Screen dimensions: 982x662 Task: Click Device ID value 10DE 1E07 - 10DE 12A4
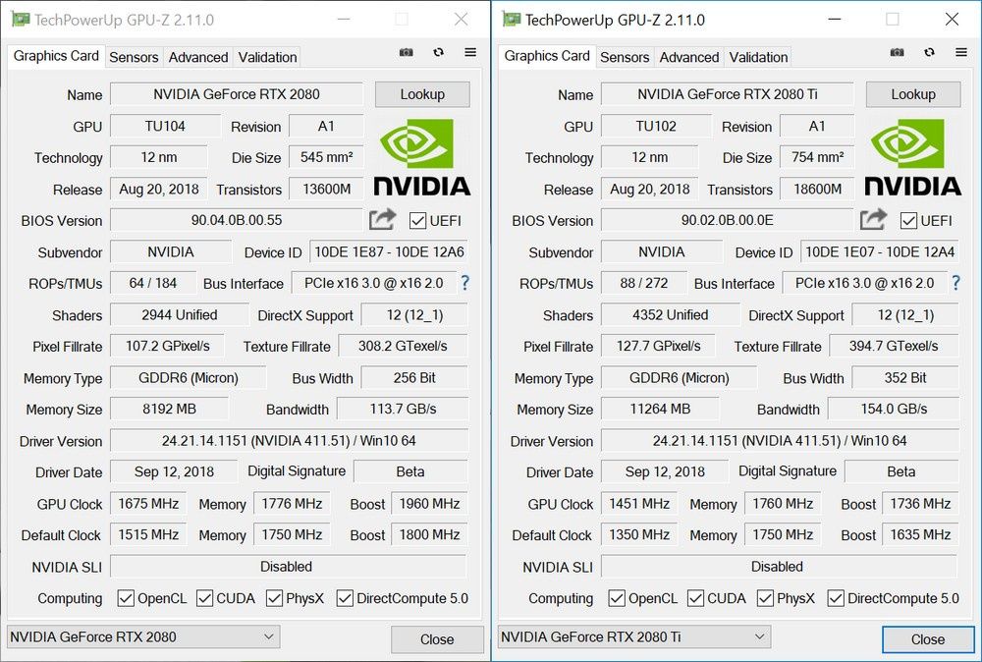[x=880, y=251]
